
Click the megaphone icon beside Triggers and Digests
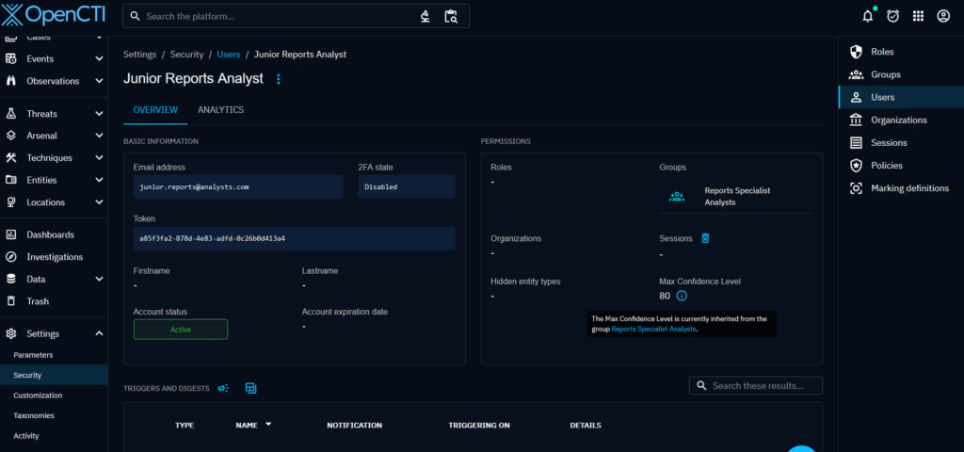pos(223,388)
